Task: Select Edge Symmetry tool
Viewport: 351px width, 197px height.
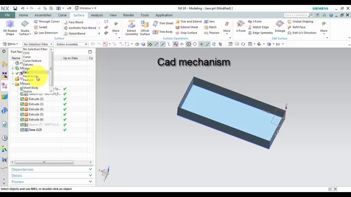Action: coord(261,33)
